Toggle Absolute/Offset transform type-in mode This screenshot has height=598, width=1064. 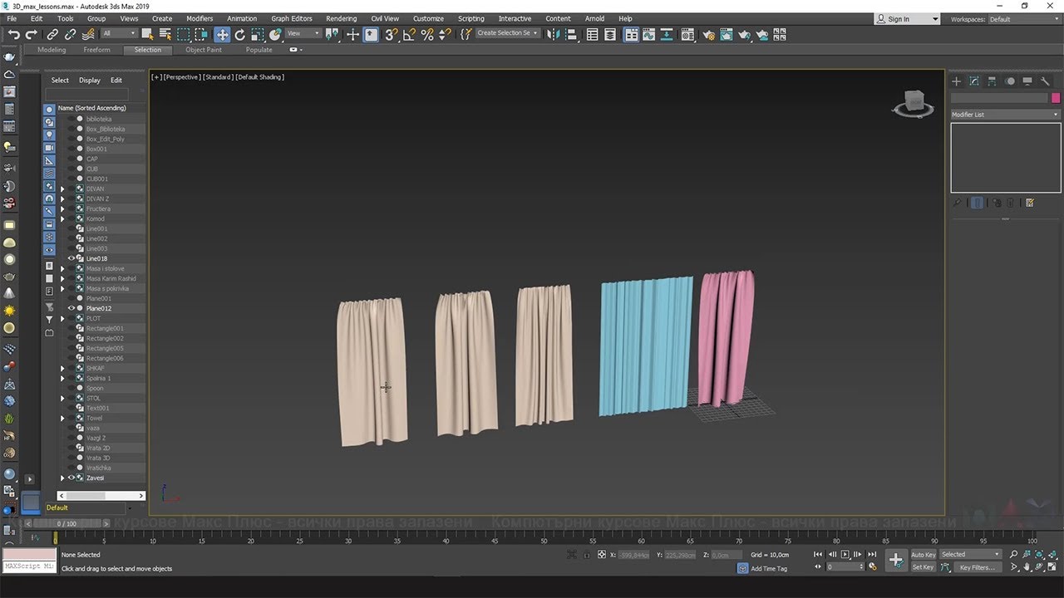(602, 555)
